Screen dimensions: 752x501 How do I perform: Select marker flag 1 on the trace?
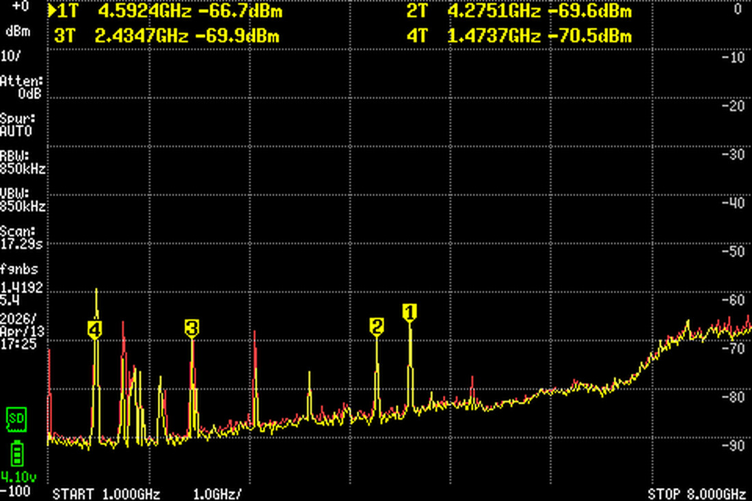click(410, 312)
